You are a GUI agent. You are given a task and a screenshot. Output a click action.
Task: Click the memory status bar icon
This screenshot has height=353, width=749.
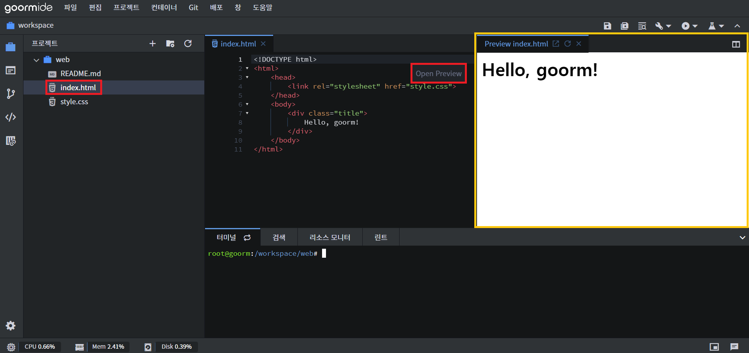79,347
